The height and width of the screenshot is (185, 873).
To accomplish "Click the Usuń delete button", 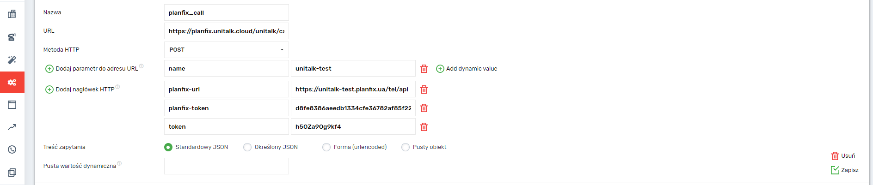I will click(843, 156).
